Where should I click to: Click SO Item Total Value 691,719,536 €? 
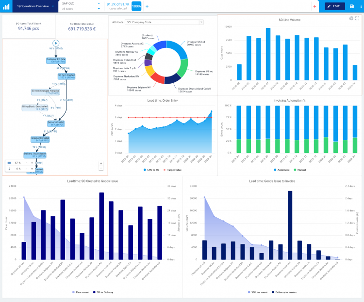click(82, 29)
